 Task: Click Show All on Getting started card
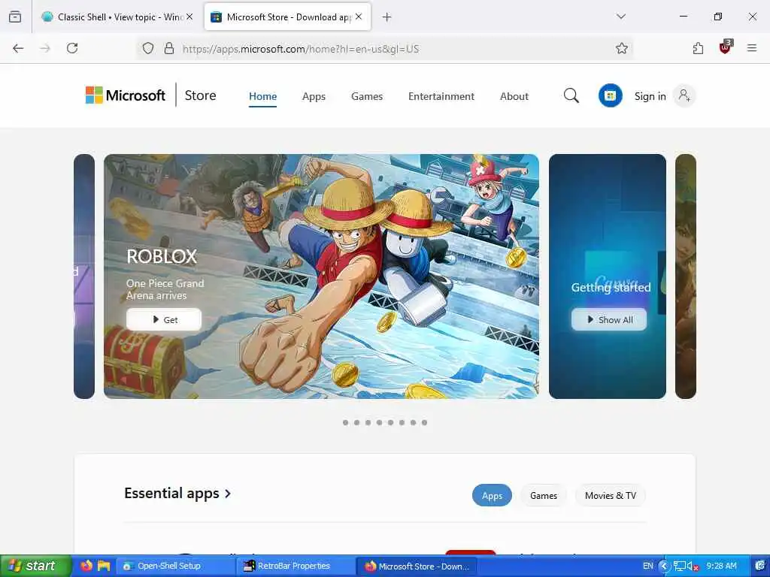tap(609, 319)
